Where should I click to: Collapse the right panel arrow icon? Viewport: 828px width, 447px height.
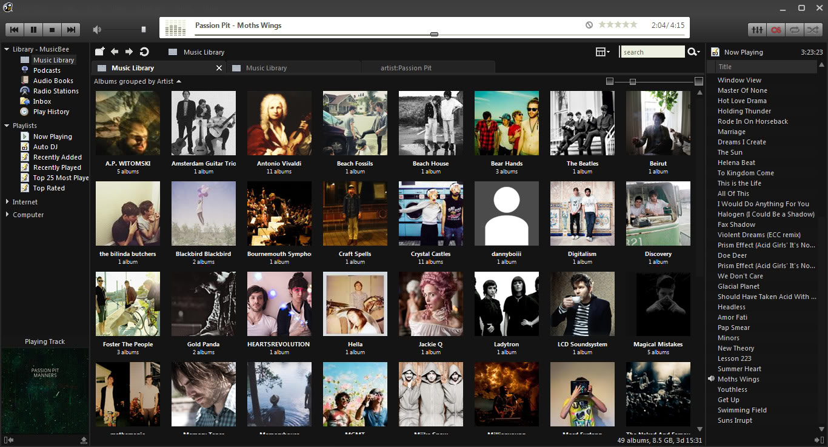[820, 440]
